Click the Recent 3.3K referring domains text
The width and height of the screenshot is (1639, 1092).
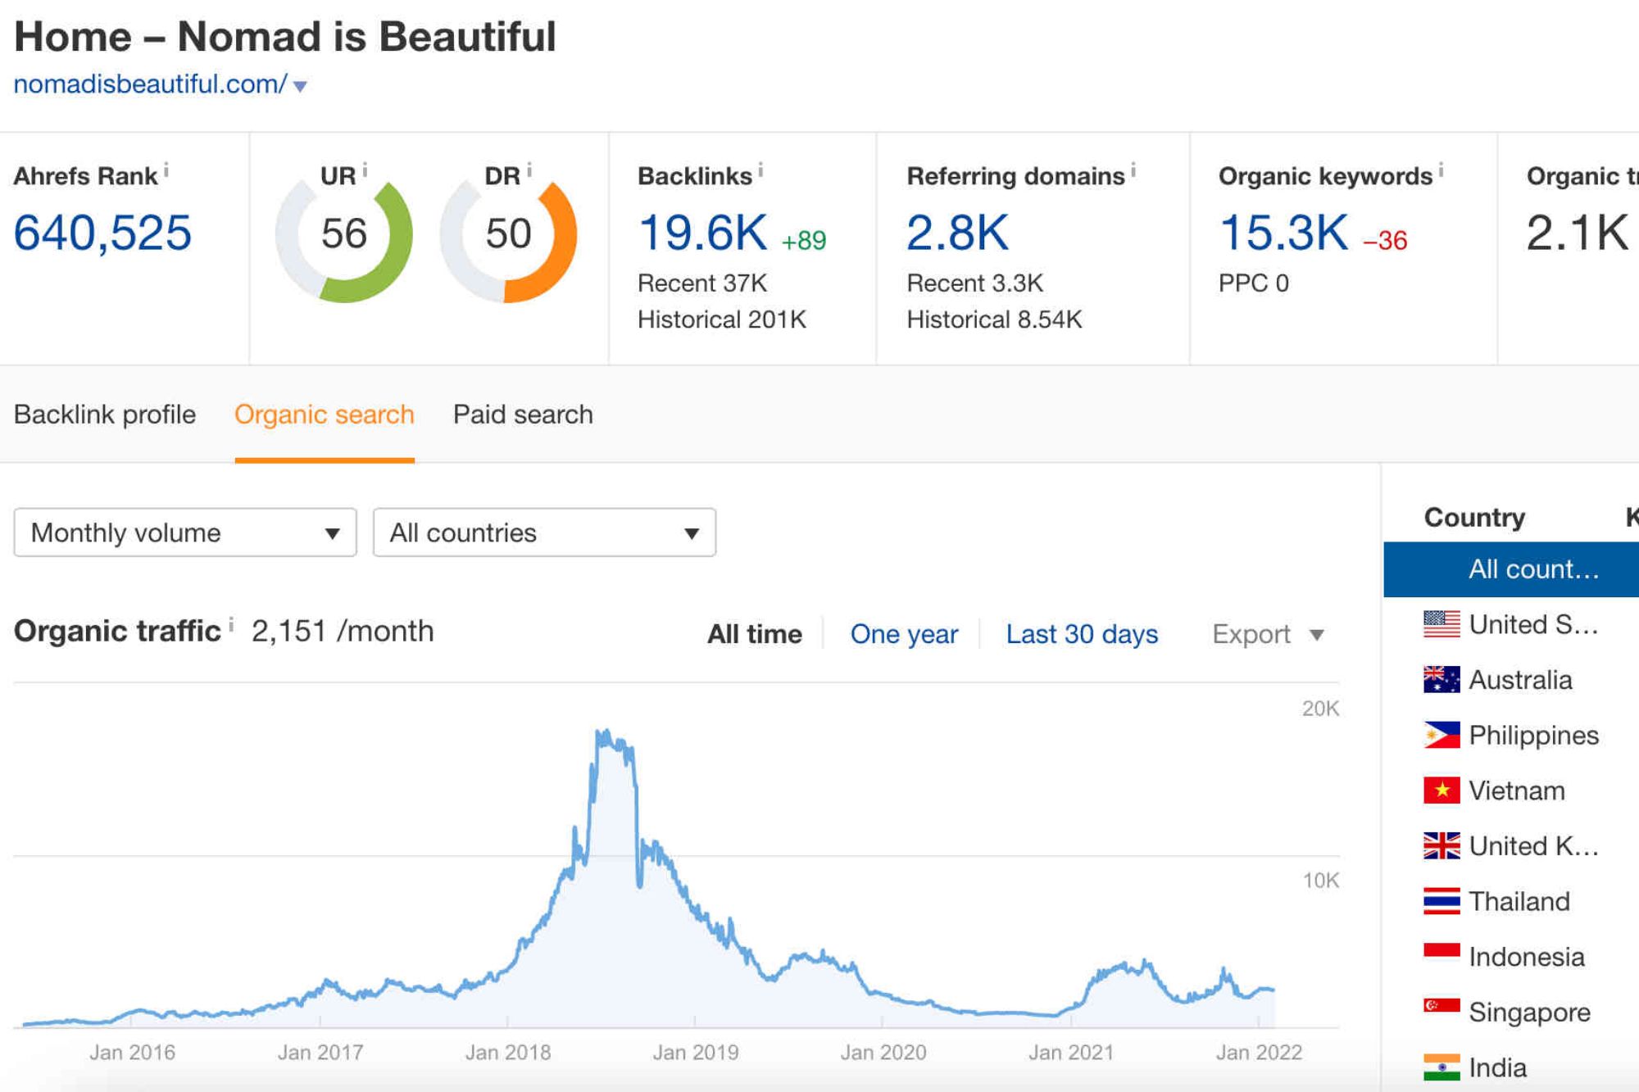(x=974, y=283)
